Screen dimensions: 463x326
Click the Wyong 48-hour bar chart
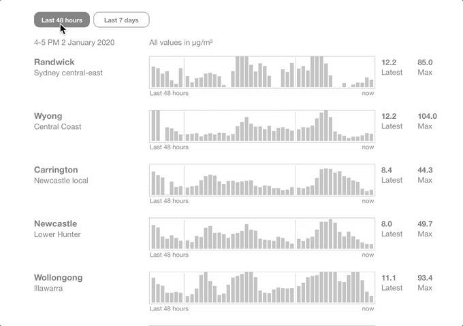click(262, 126)
